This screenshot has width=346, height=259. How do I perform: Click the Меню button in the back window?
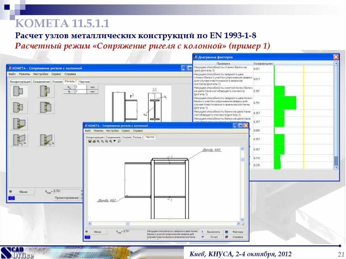[x=21, y=192]
